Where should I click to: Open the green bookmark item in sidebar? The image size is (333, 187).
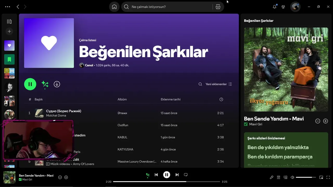tap(9, 59)
